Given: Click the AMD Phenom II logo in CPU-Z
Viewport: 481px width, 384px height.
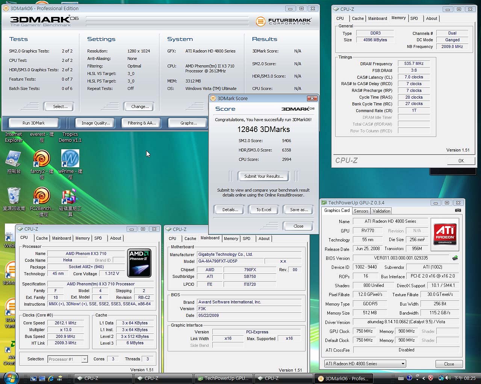Looking at the screenshot, I should click(x=139, y=263).
